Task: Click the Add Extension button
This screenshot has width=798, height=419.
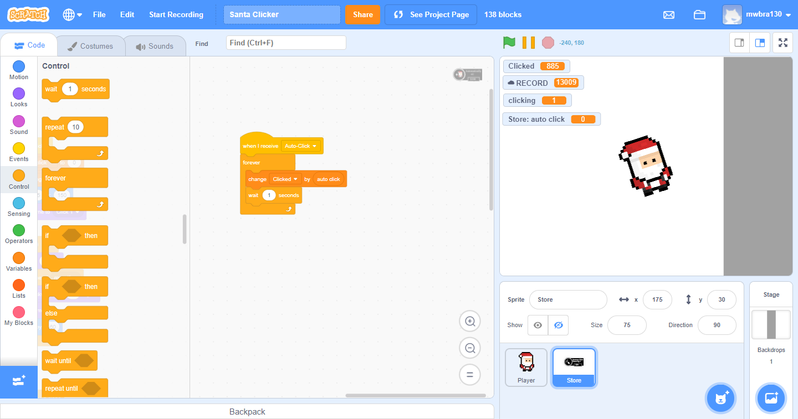Action: (19, 381)
